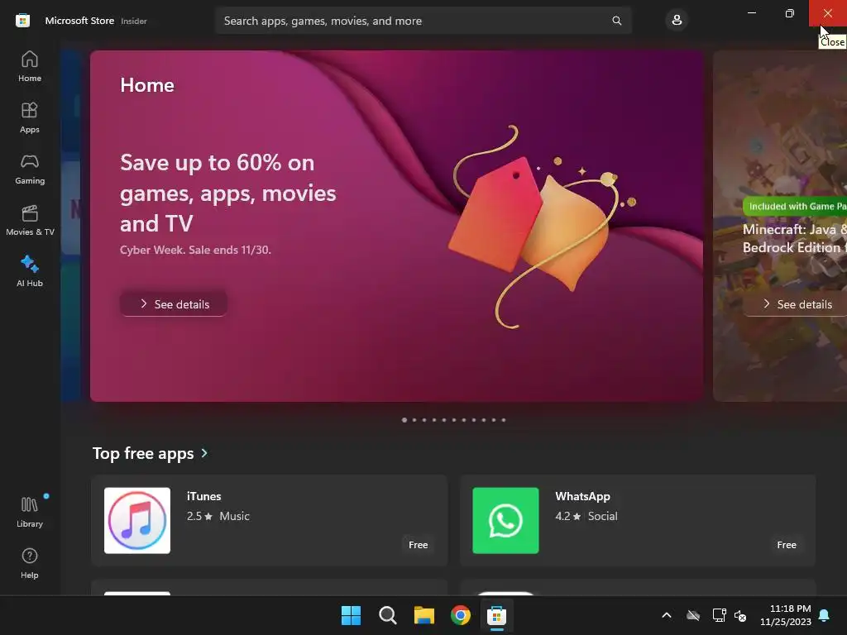Click the Top free apps heading

tap(143, 453)
